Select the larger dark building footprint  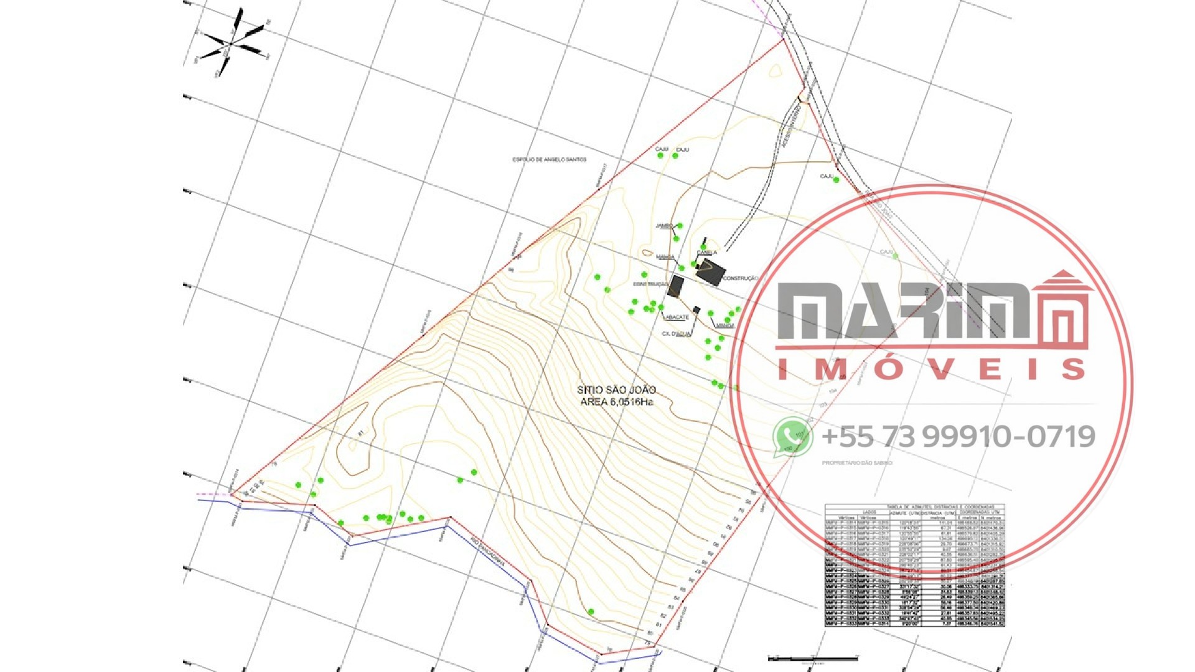click(711, 273)
